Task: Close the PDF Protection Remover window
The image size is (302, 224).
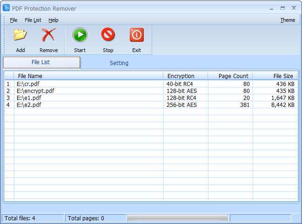Action: point(294,8)
